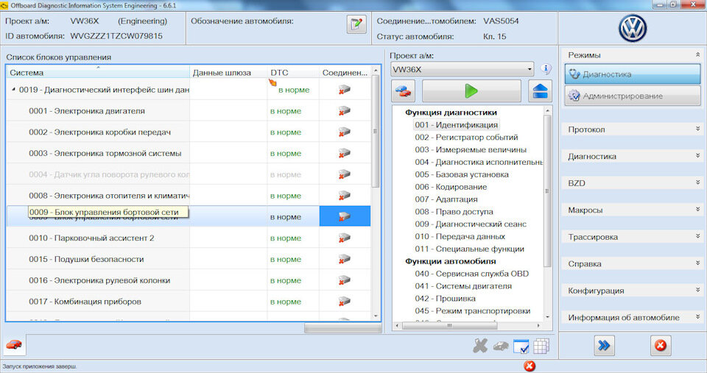
Task: Click the grid table icon in bottom toolbar
Action: pos(541,346)
